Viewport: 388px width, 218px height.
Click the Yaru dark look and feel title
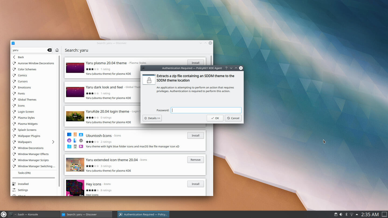[x=104, y=87]
